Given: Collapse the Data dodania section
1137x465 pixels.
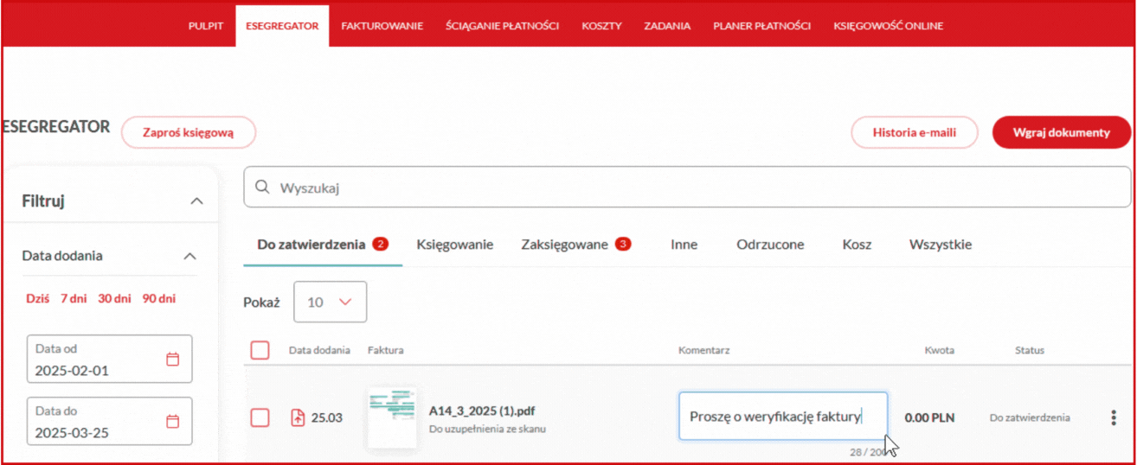Looking at the screenshot, I should click(190, 257).
